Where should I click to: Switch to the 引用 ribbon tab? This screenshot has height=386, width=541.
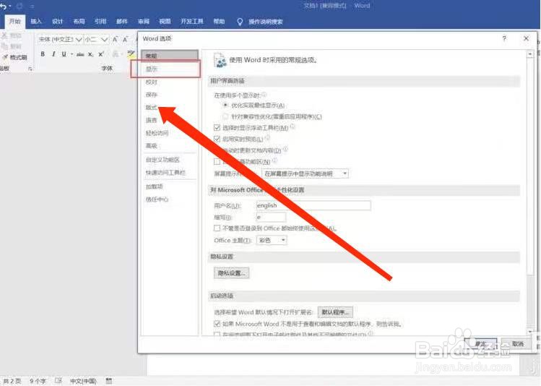pyautogui.click(x=100, y=22)
